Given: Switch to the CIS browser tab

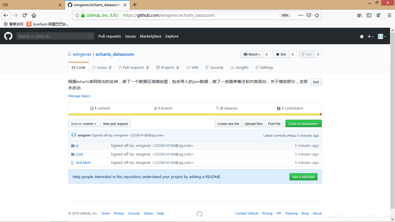Looking at the screenshot, I should pyautogui.click(x=32, y=5).
